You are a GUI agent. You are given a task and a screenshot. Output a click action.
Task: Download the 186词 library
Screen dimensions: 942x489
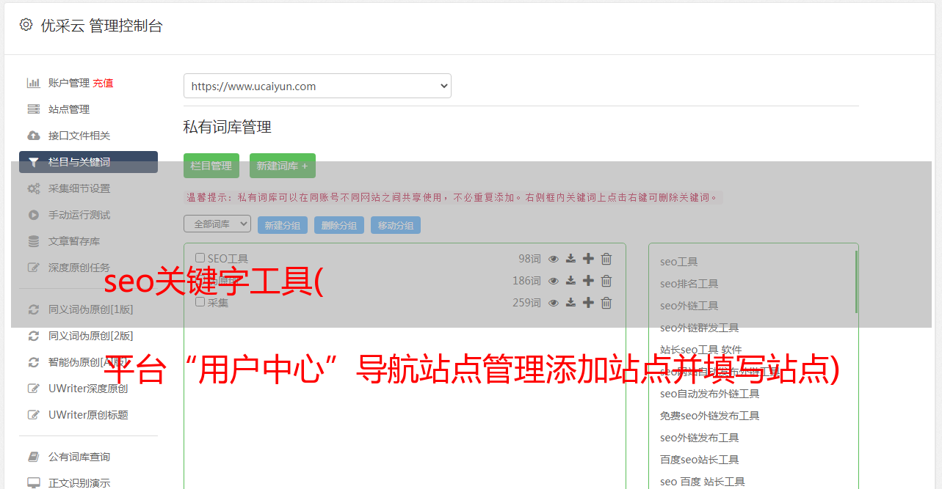[x=570, y=281]
